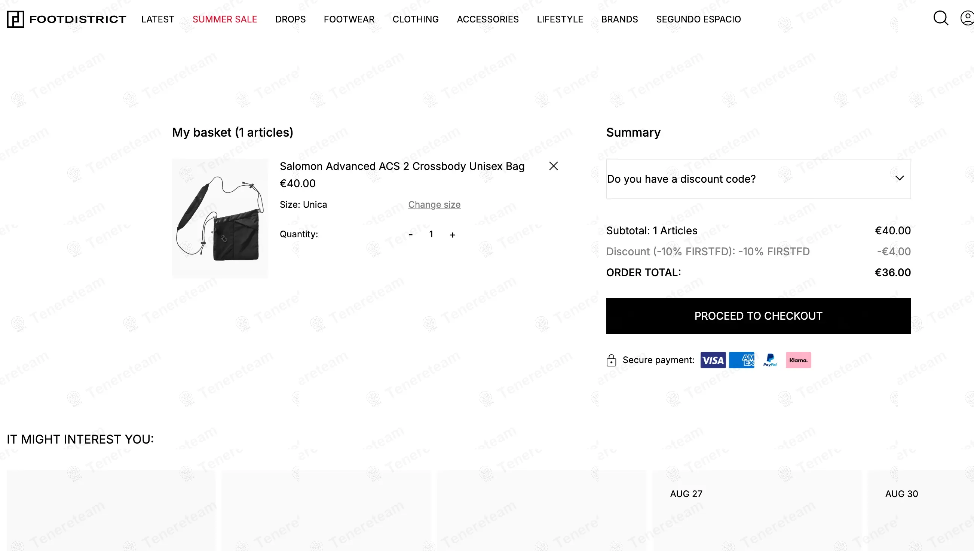Open the search magnifier icon
This screenshot has width=974, height=551.
tap(940, 18)
